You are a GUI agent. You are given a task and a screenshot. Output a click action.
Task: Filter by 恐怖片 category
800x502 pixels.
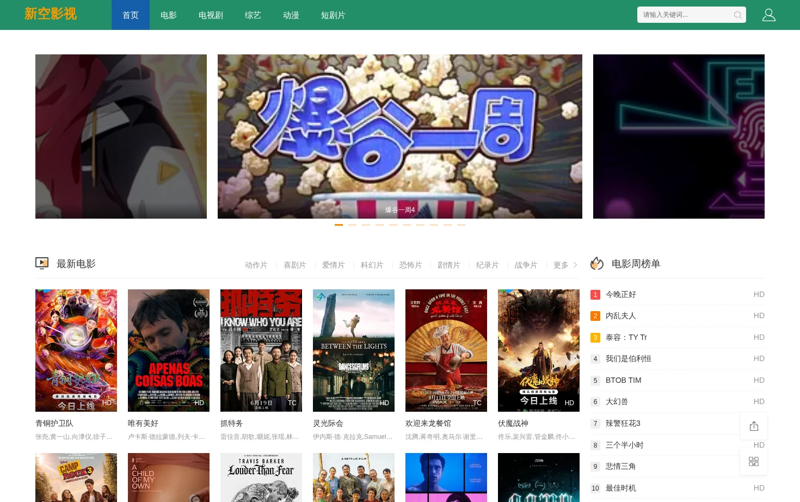[411, 265]
